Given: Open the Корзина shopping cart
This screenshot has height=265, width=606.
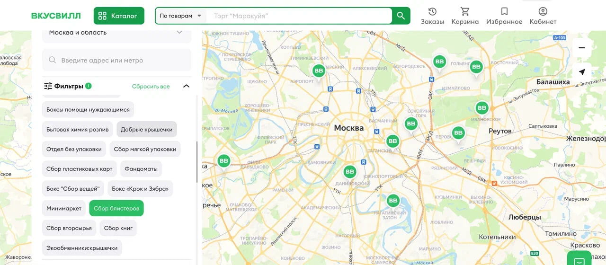Looking at the screenshot, I should [465, 16].
